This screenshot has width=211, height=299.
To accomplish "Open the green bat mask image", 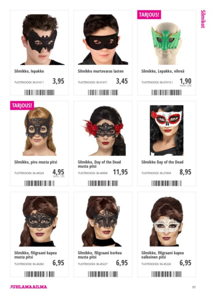I will [x=167, y=43].
